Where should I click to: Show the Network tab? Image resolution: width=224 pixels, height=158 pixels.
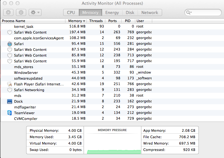150,12
